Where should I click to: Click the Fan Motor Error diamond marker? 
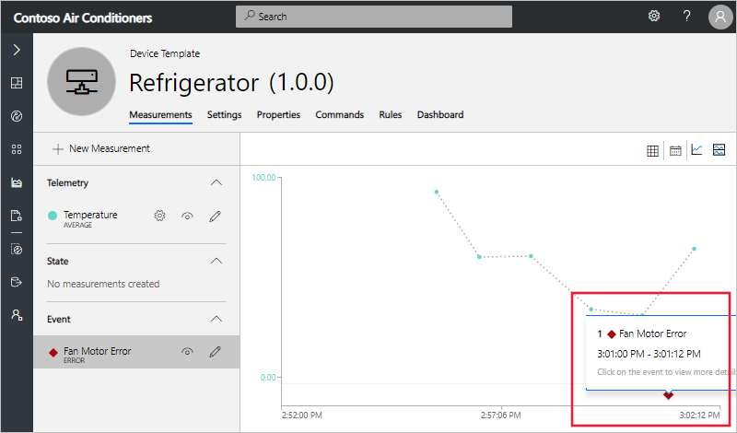(x=668, y=395)
